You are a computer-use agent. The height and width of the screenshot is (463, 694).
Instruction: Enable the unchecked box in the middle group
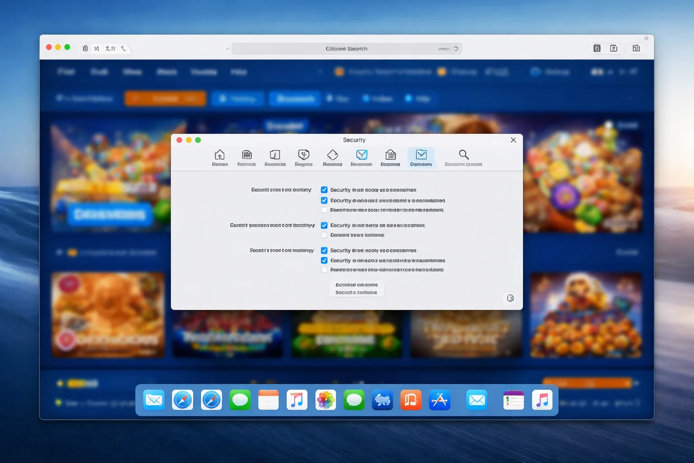click(x=324, y=235)
